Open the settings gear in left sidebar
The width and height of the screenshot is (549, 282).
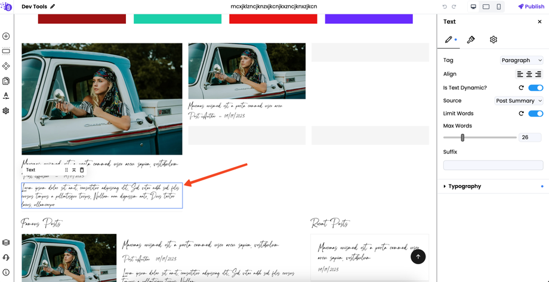pos(6,111)
